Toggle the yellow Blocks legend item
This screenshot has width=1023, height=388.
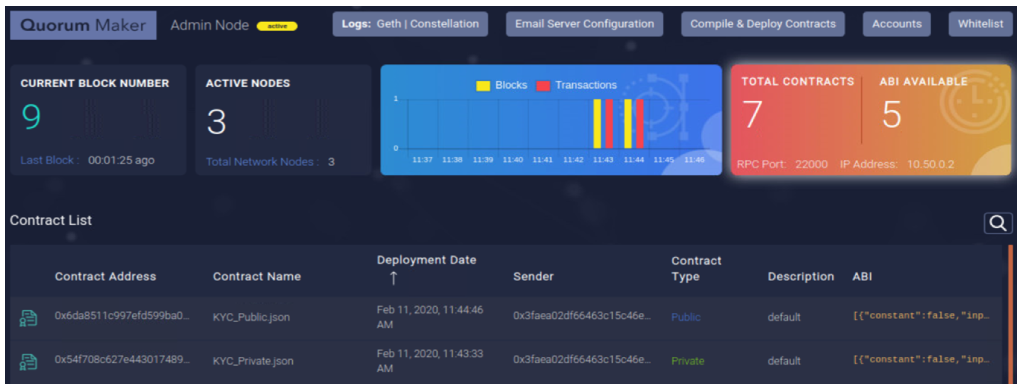tap(483, 86)
